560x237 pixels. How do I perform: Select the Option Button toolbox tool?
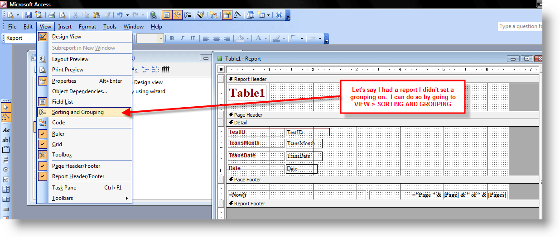click(6, 170)
